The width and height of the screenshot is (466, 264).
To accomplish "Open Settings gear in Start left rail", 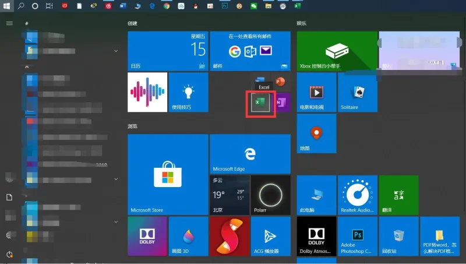I will click(9, 235).
